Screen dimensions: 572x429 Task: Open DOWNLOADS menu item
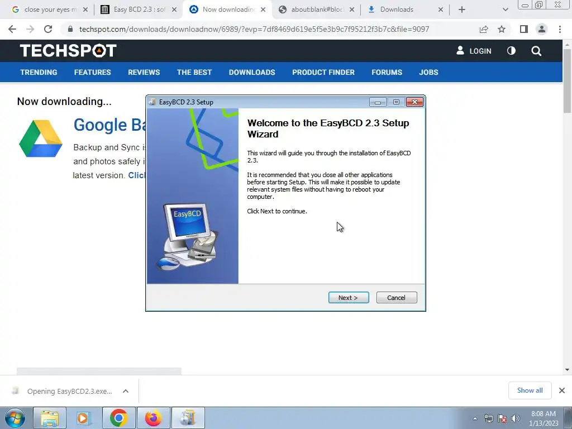(x=252, y=72)
